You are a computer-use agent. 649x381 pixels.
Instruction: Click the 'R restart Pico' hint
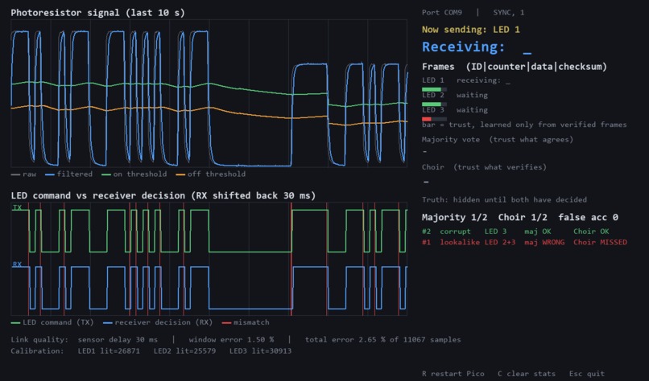pos(453,374)
